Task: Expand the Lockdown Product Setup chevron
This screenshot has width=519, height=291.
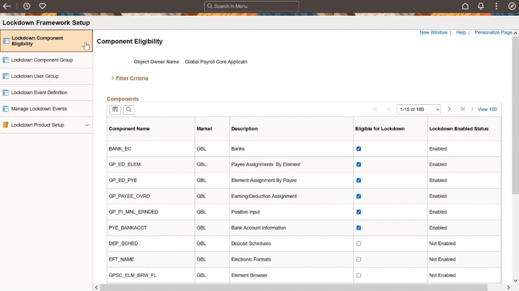Action: pyautogui.click(x=87, y=125)
